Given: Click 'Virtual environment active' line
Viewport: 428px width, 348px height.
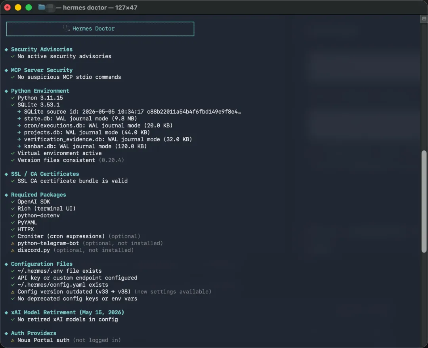Looking at the screenshot, I should click(59, 153).
